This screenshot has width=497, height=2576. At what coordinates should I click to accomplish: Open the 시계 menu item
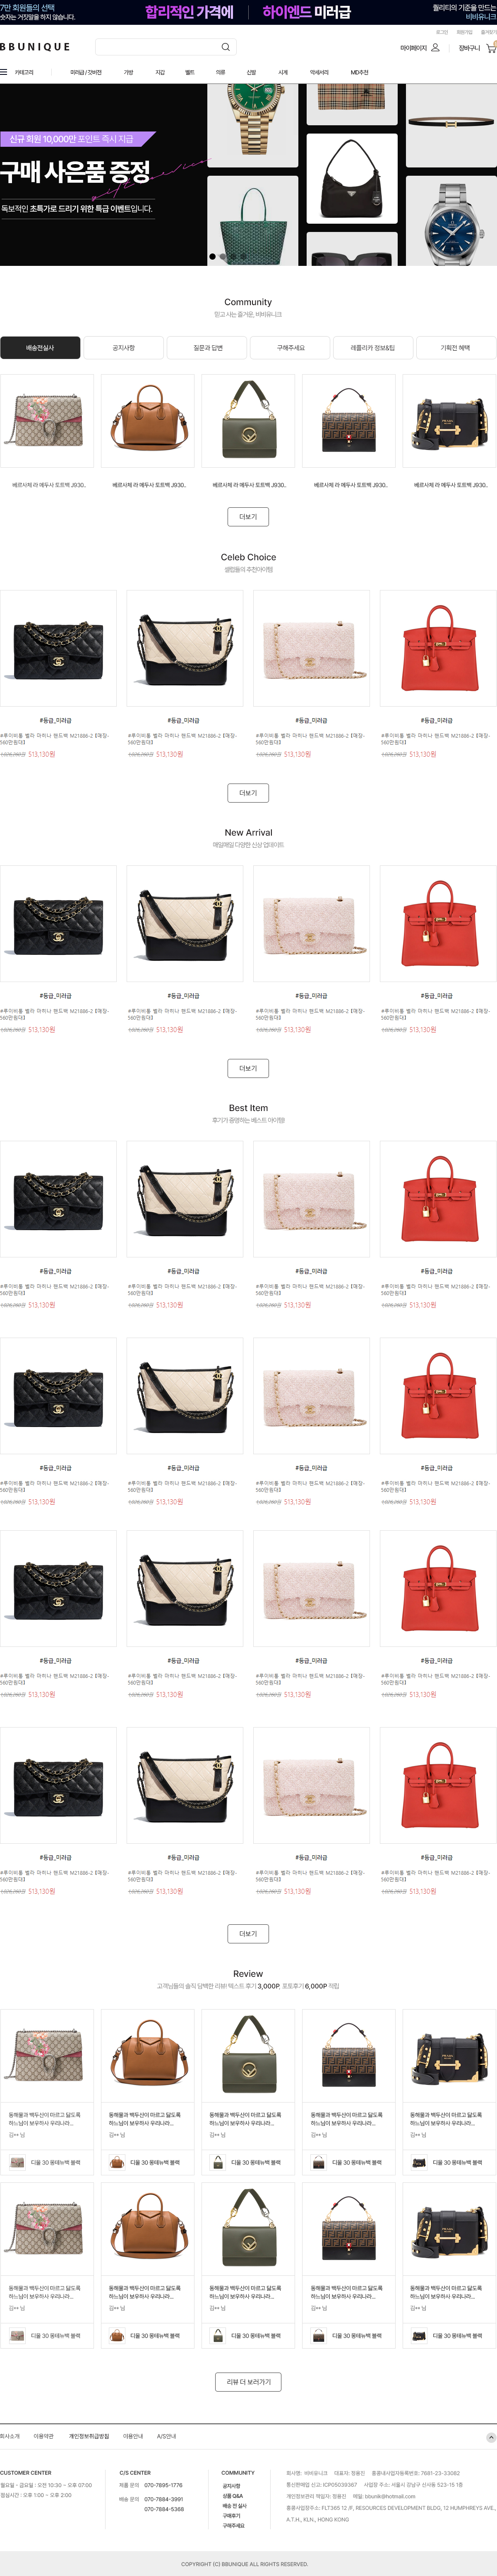(283, 72)
